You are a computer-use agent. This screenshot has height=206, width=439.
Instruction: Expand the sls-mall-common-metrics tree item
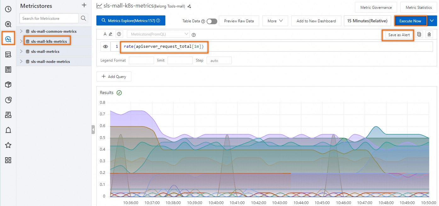coord(21,31)
